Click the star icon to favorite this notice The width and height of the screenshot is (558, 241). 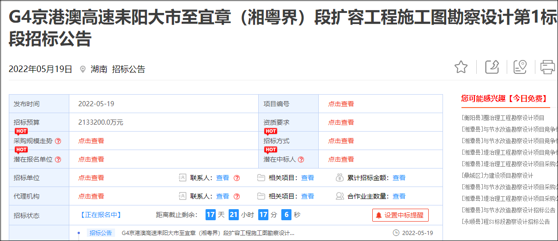tap(461, 67)
